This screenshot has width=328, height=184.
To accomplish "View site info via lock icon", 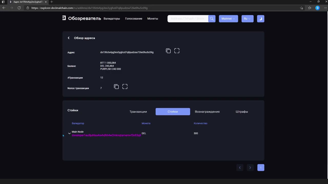I will point(28,8).
